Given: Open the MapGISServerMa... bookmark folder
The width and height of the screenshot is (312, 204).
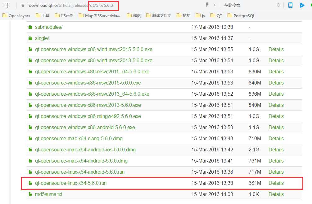Looking at the screenshot, I should pyautogui.click(x=99, y=16).
